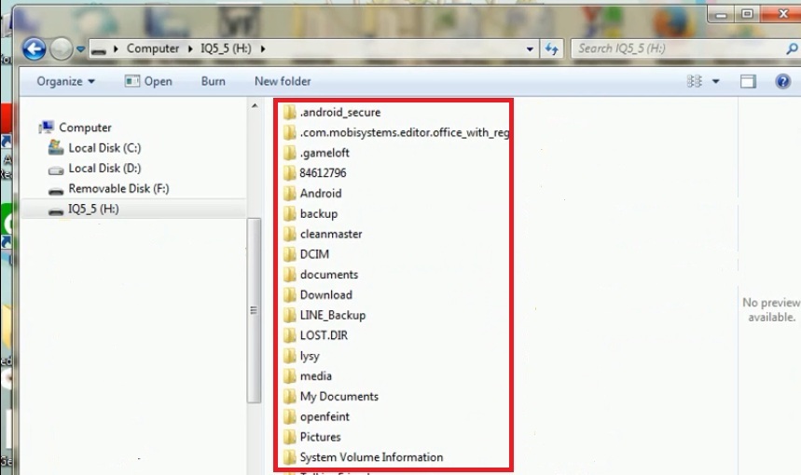801x475 pixels.
Task: Select the System Volume Information folder
Action: (370, 457)
